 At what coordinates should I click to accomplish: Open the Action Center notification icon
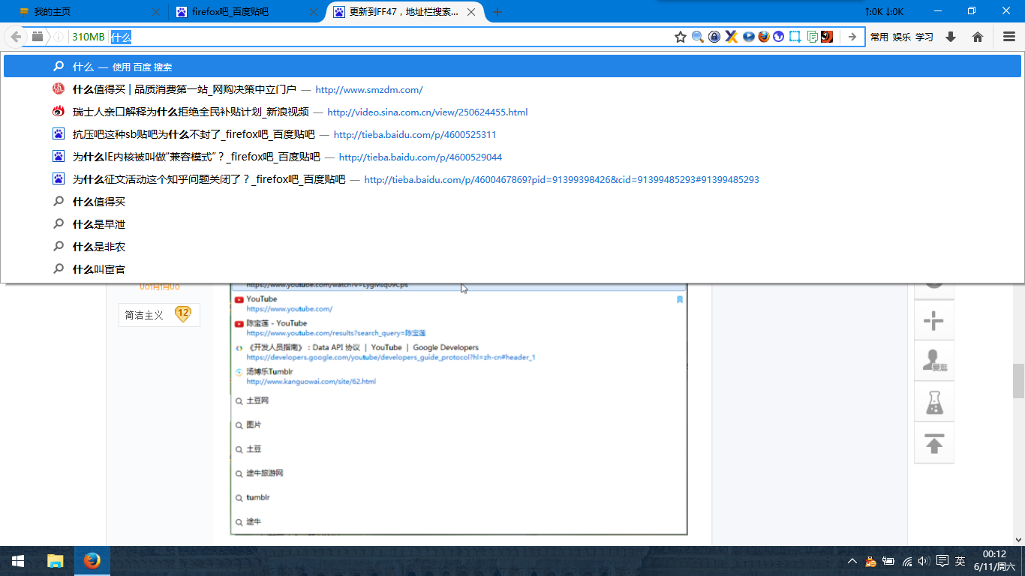point(942,561)
